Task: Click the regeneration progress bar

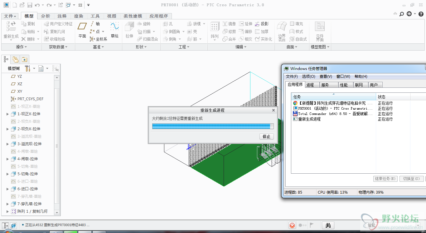Action: click(213, 126)
